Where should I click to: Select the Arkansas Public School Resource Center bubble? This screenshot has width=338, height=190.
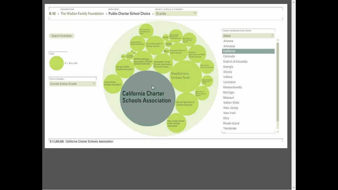146,31
